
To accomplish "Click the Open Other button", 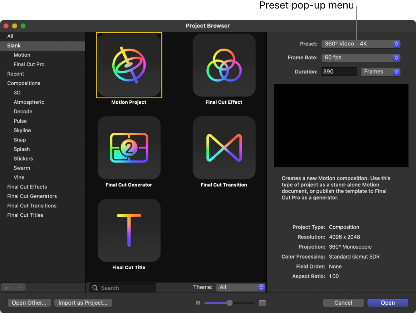I will [x=29, y=303].
